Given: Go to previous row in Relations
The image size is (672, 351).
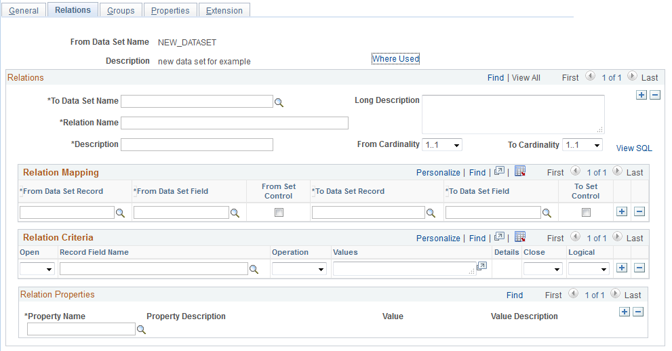Looking at the screenshot, I should tap(590, 76).
